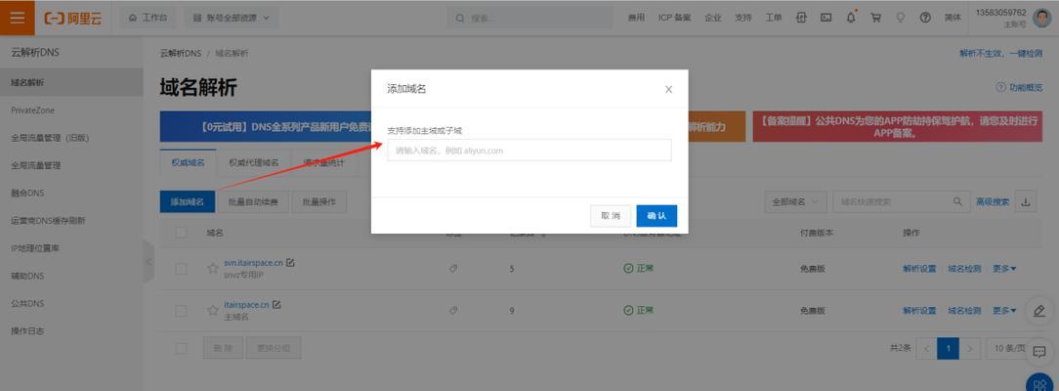Open the notifications bell icon
Image resolution: width=1059 pixels, height=391 pixels.
click(851, 19)
